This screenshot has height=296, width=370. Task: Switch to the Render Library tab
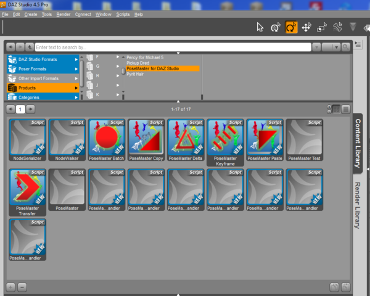point(358,205)
